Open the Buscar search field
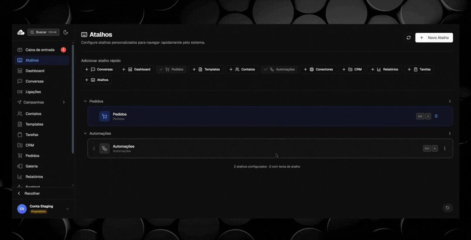Image resolution: width=471 pixels, height=240 pixels. pyautogui.click(x=43, y=32)
